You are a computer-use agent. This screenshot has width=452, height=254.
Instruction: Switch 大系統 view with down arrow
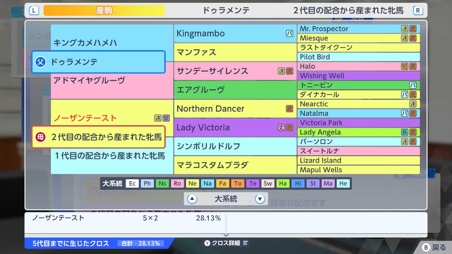pos(260,199)
